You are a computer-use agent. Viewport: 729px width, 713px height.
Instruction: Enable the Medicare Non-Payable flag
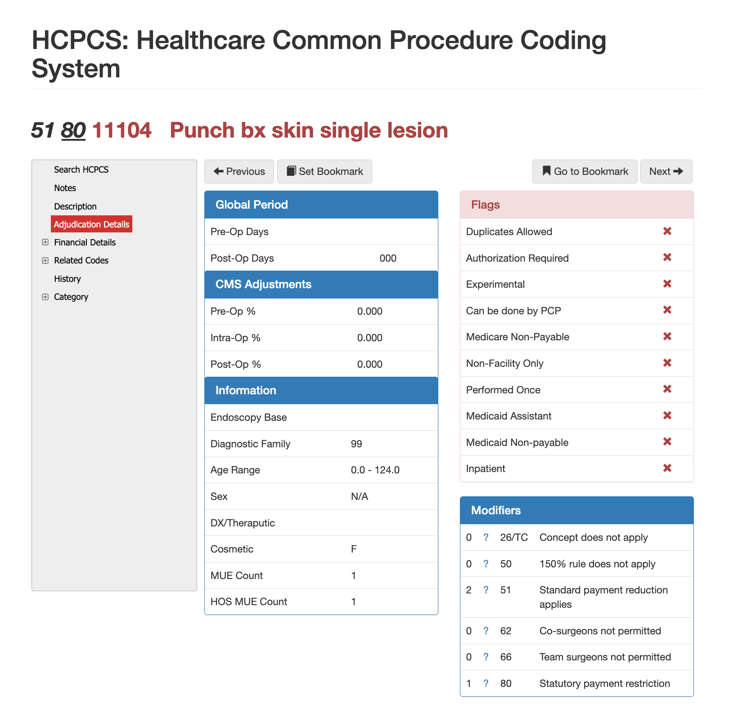[667, 337]
